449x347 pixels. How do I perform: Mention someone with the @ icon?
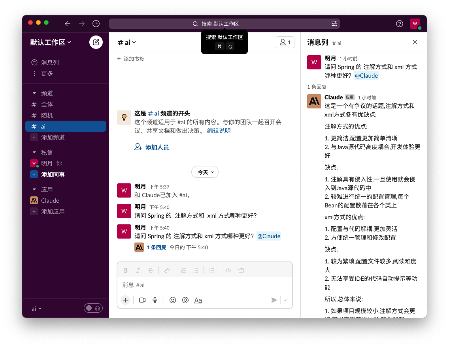[x=185, y=300]
